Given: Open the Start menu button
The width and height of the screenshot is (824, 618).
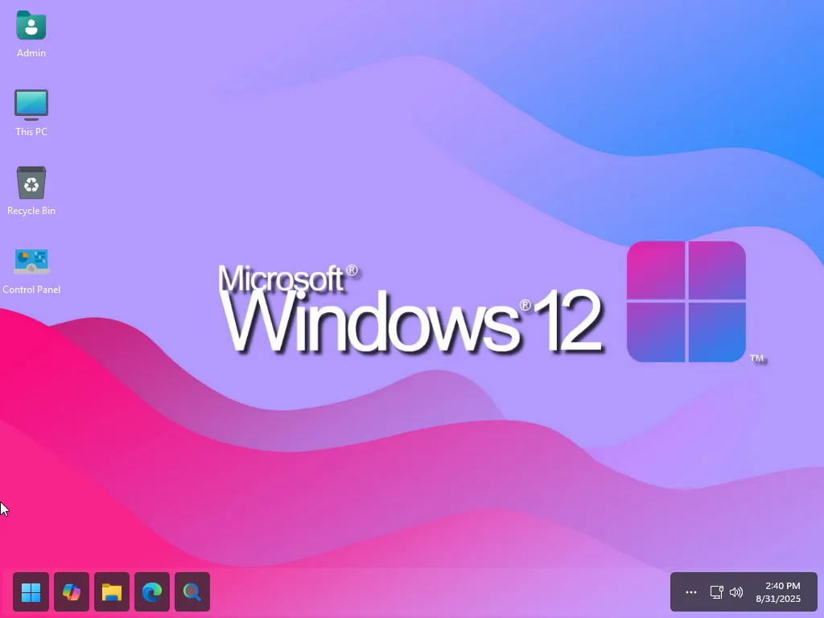Looking at the screenshot, I should click(x=31, y=592).
